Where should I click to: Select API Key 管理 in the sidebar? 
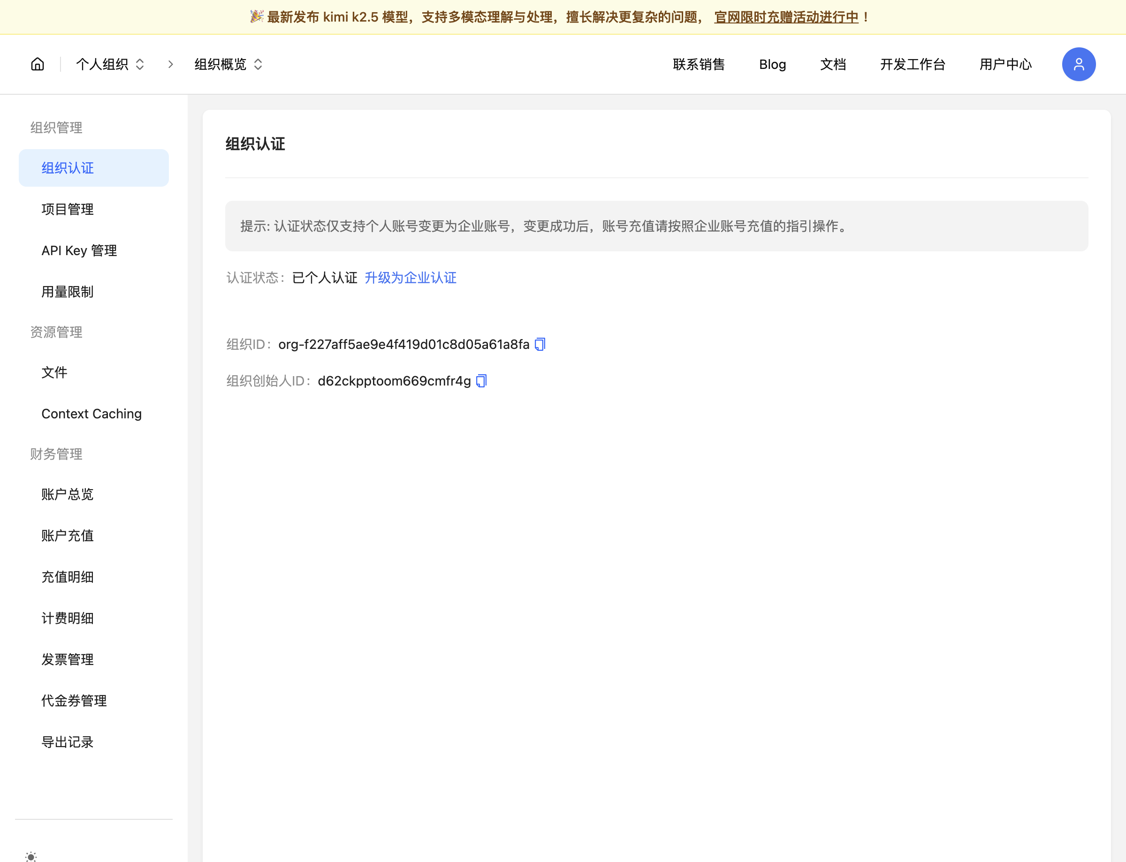[x=79, y=250]
